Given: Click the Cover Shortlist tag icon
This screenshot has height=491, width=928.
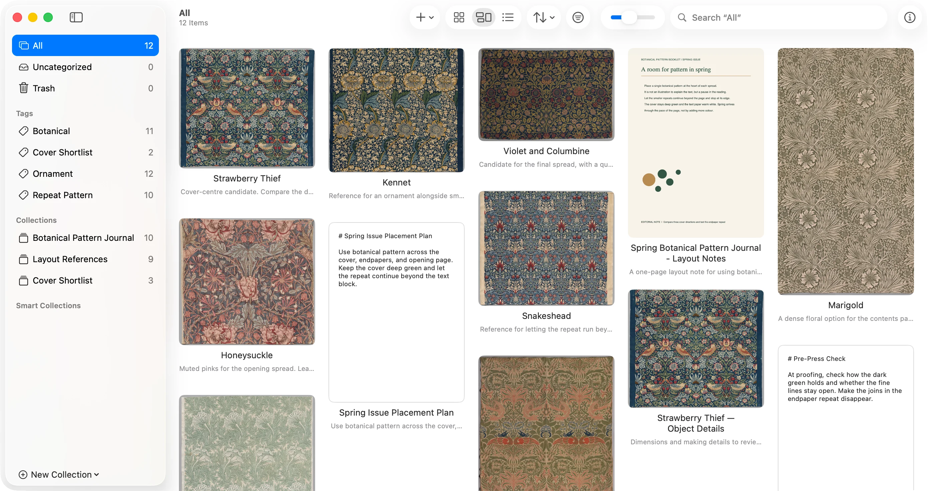Looking at the screenshot, I should pyautogui.click(x=23, y=152).
